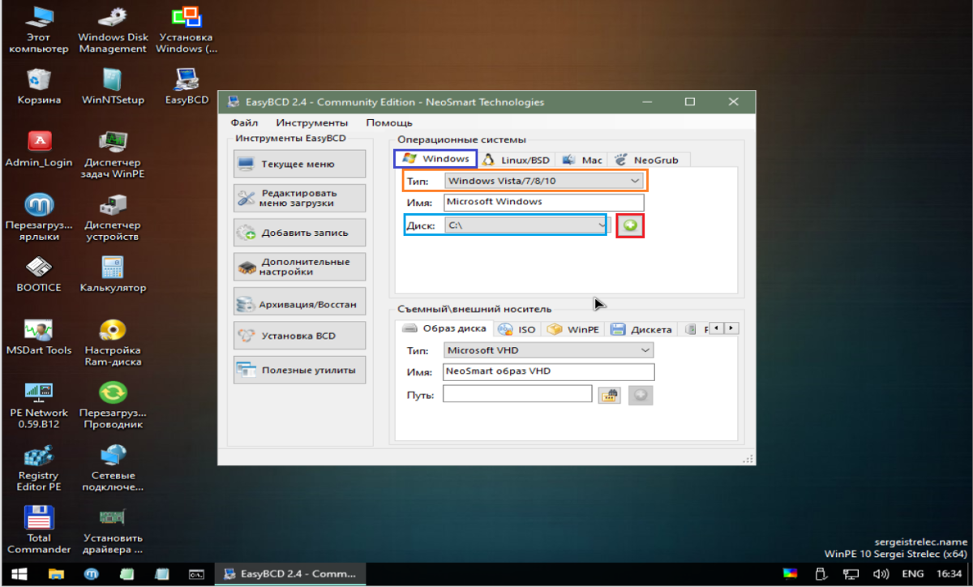Click Текущее меню button
973x587 pixels.
coord(299,164)
